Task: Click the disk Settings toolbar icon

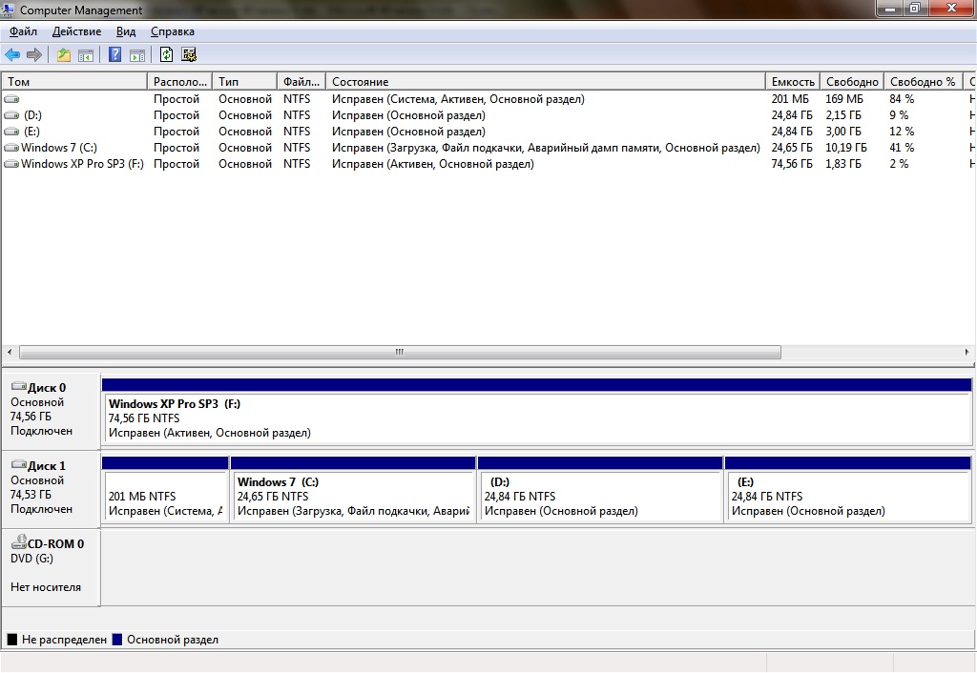Action: pos(189,54)
